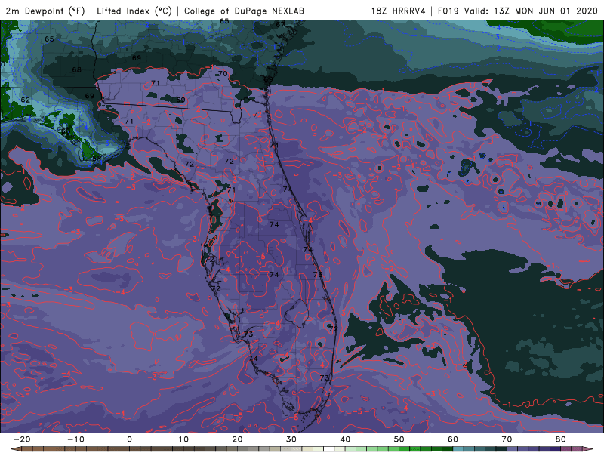Click the "13Z MON JUN 01 2020" valid time
This screenshot has width=604, height=453.
(x=546, y=11)
